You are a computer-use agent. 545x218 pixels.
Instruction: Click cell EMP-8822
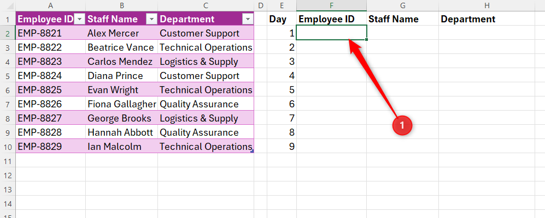51,47
